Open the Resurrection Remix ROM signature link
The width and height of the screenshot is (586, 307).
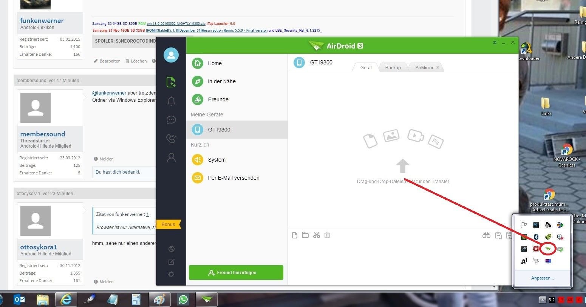coord(207,31)
